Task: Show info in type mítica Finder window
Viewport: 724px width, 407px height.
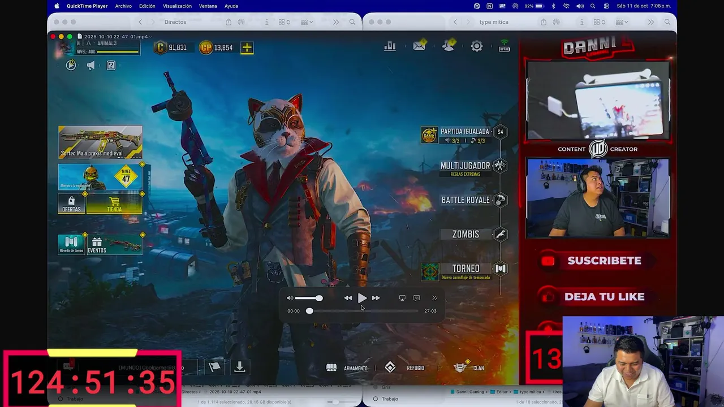Action: tap(582, 22)
